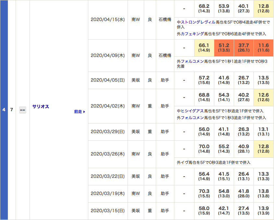
Task: Open カフェキング horse link
Action: [192, 34]
